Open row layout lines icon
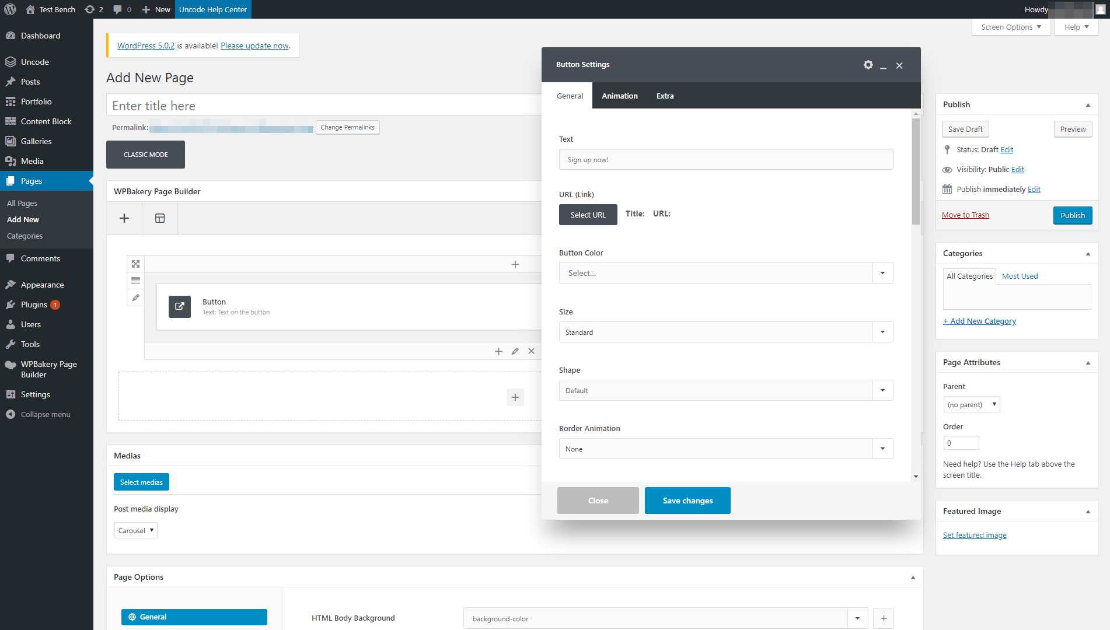1110x630 pixels. [x=135, y=281]
